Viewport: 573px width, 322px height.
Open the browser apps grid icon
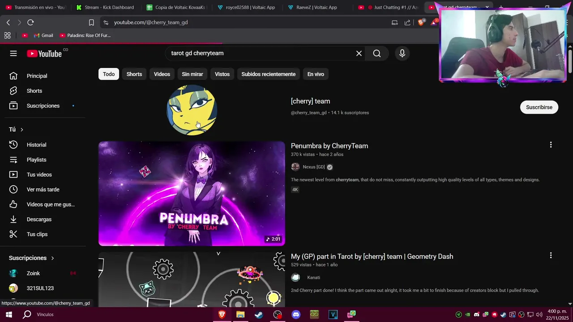(x=7, y=35)
